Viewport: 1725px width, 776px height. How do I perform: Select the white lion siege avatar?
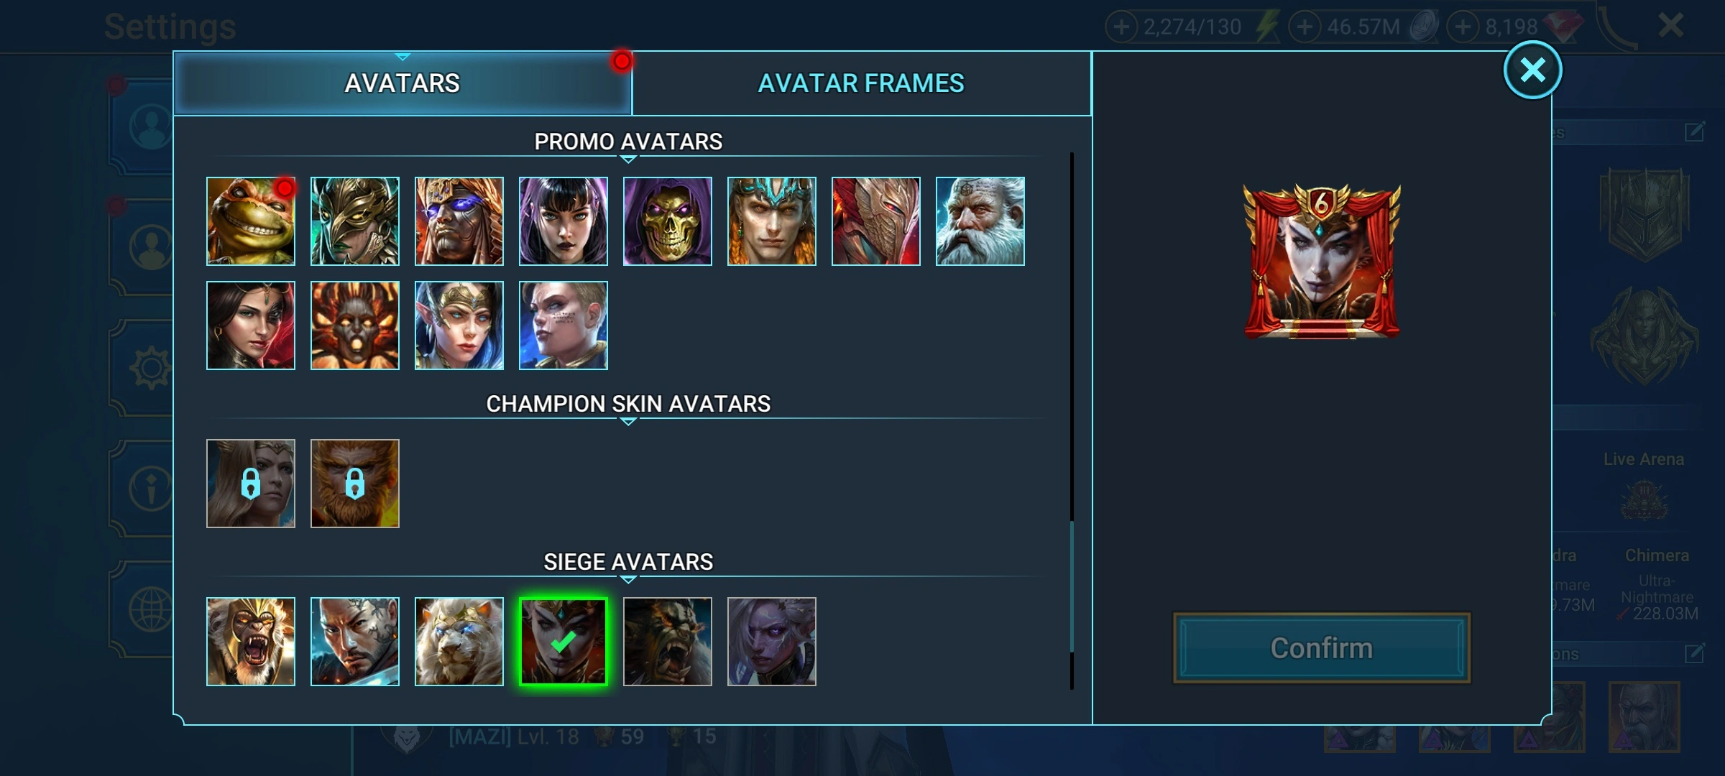pyautogui.click(x=459, y=642)
